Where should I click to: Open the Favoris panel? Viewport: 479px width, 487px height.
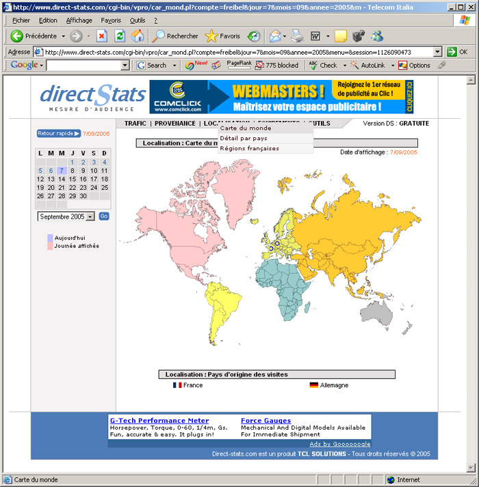(x=222, y=36)
